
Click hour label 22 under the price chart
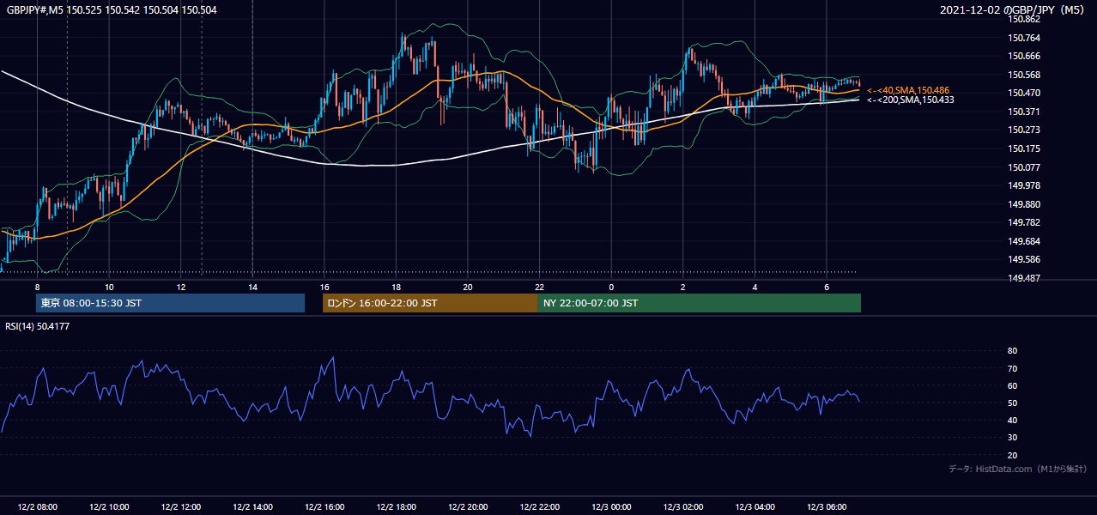(539, 286)
